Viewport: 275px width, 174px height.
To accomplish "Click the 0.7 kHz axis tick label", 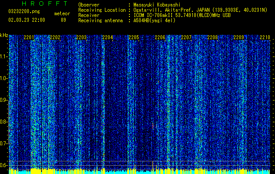I will coord(3,144).
